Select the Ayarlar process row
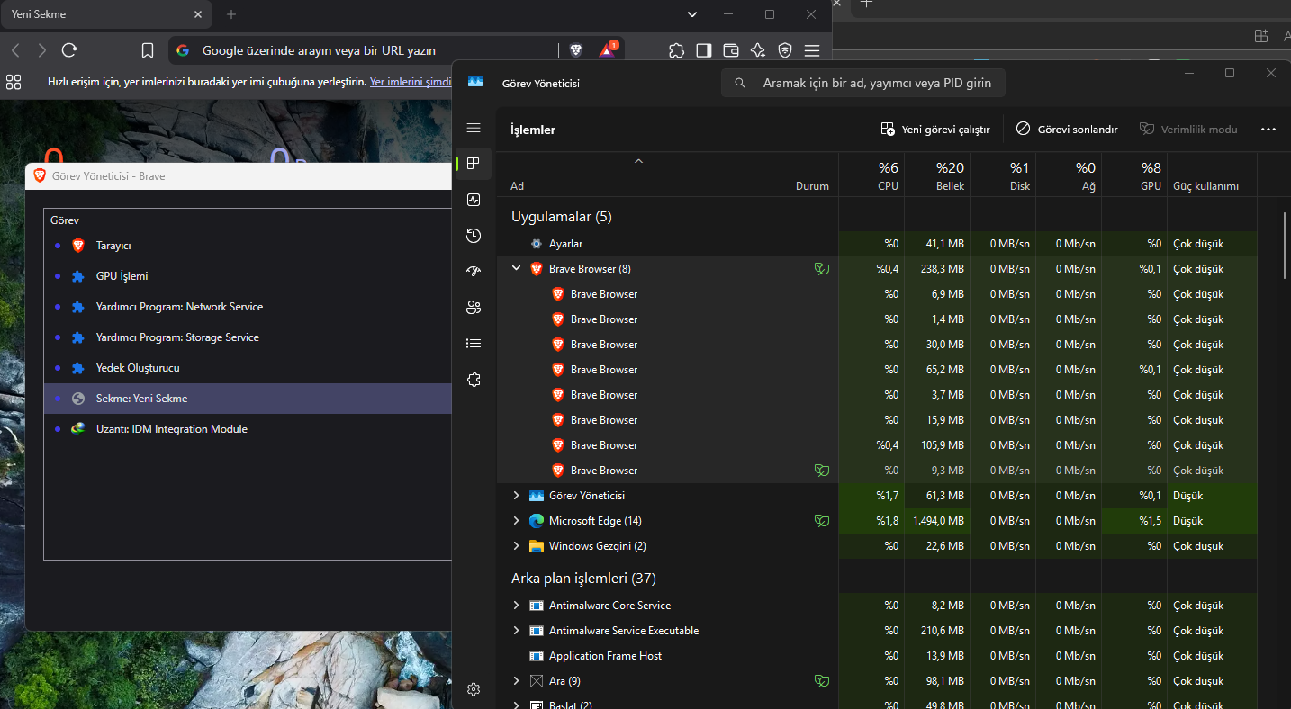Image resolution: width=1291 pixels, height=709 pixels. [878, 244]
